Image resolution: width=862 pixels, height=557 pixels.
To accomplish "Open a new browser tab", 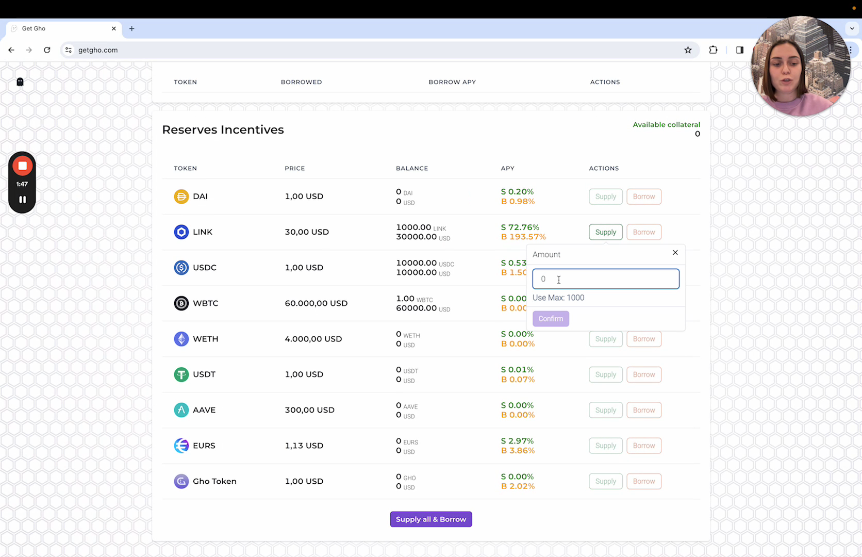I will [x=131, y=29].
